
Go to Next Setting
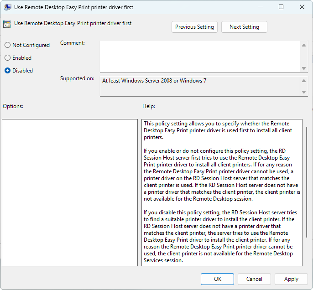(244, 27)
